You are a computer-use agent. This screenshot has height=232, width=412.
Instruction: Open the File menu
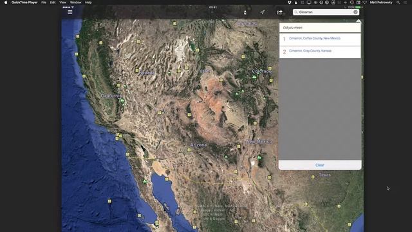point(44,3)
